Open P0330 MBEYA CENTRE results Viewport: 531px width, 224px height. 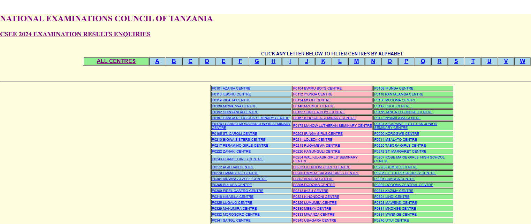(x=312, y=208)
